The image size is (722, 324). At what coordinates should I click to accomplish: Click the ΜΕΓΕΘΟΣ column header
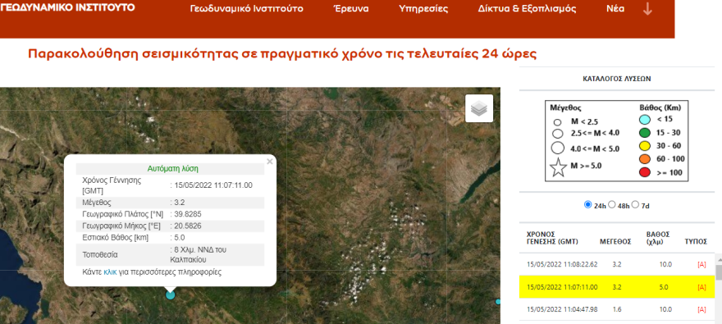(x=615, y=242)
